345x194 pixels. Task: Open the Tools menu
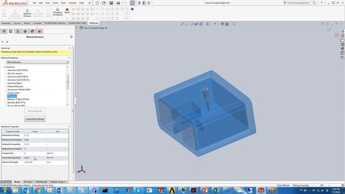pos(63,3)
